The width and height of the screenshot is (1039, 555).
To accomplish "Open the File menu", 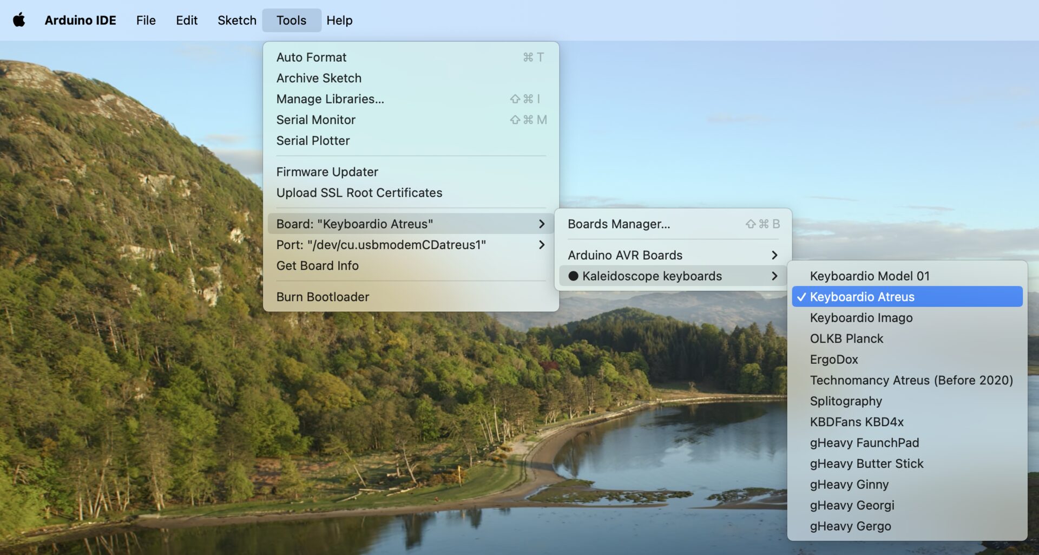I will pos(146,20).
